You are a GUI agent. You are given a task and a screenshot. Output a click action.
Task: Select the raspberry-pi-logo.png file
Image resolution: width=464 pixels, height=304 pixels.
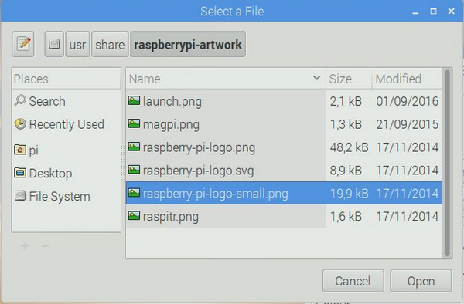click(x=284, y=147)
